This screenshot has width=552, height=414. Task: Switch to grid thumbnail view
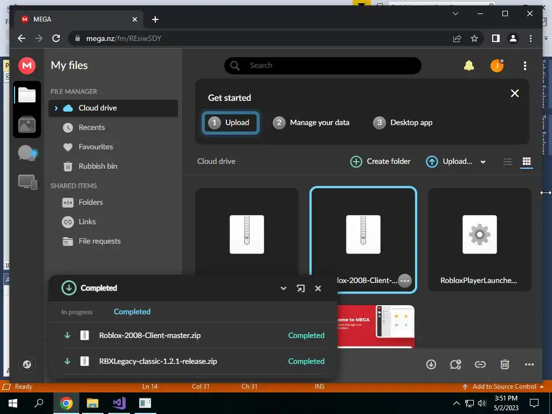point(527,162)
